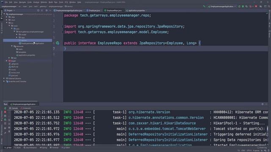Viewport: 271px width, 152px height.
Task: Hide the Project panel with minus icon
Action: click(x=50, y=11)
